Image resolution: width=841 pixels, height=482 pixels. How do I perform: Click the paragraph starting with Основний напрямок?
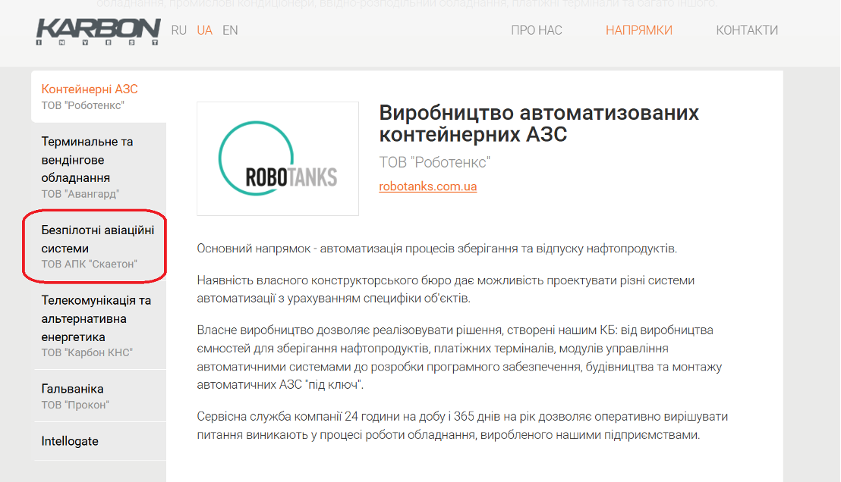coord(436,249)
